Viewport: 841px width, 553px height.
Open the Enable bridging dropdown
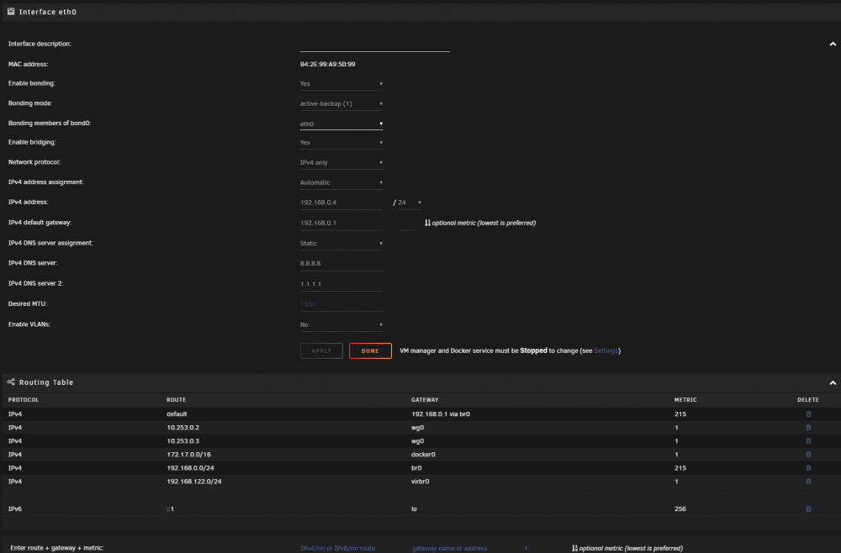[341, 143]
